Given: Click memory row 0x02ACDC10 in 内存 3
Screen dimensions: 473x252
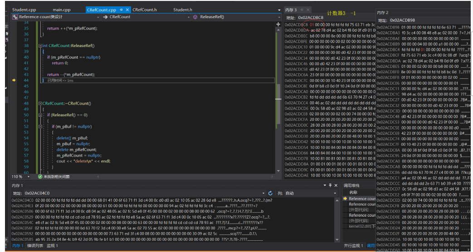Looking at the screenshot, I should click(330, 47).
